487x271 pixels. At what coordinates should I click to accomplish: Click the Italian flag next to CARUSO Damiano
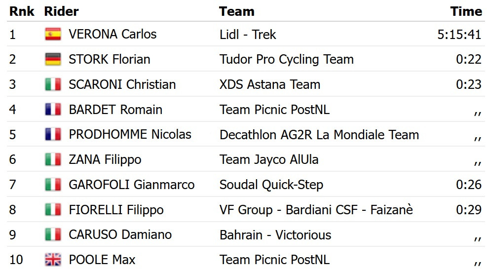[53, 234]
